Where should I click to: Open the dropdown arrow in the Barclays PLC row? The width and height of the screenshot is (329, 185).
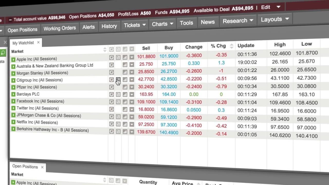pos(132,95)
